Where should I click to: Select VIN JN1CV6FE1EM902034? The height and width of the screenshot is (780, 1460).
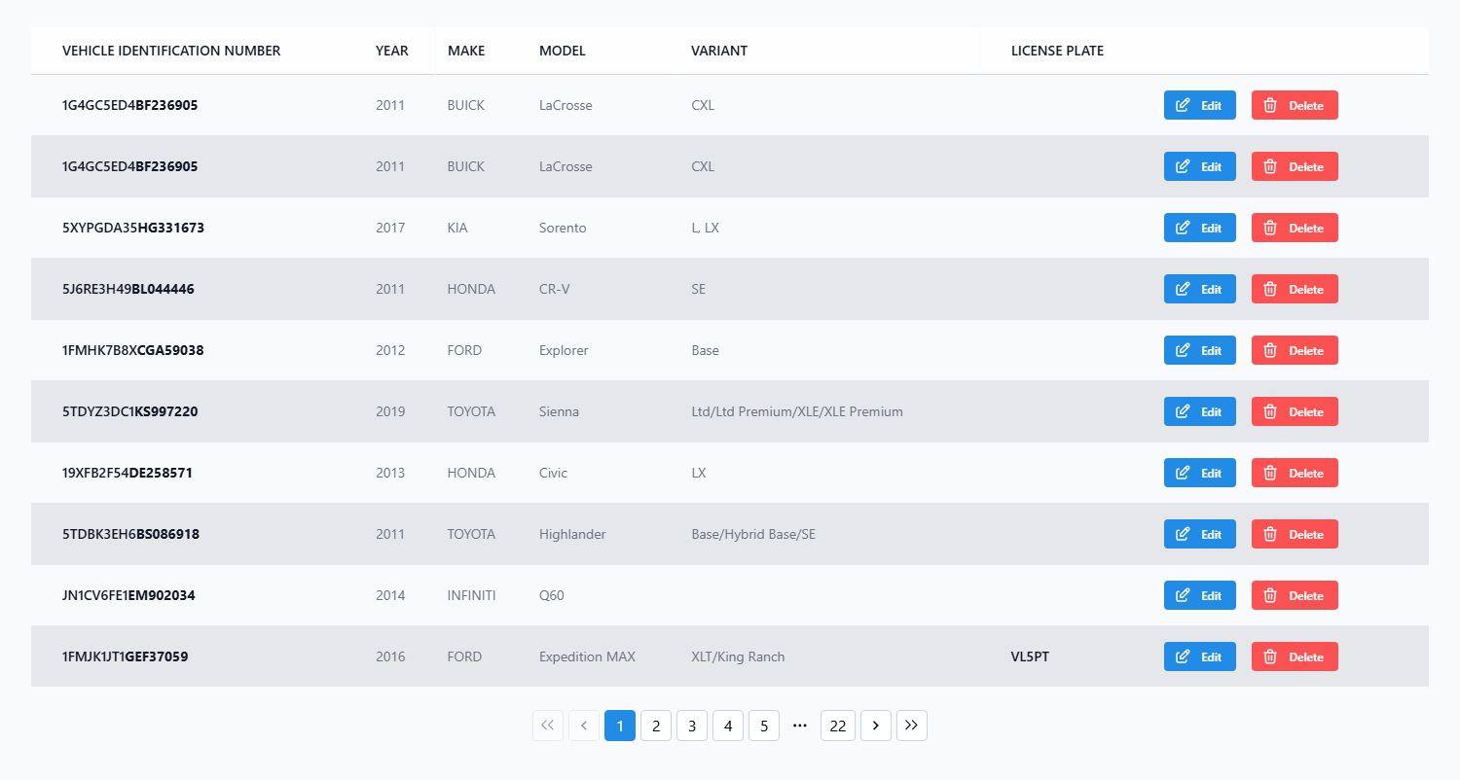(x=128, y=595)
